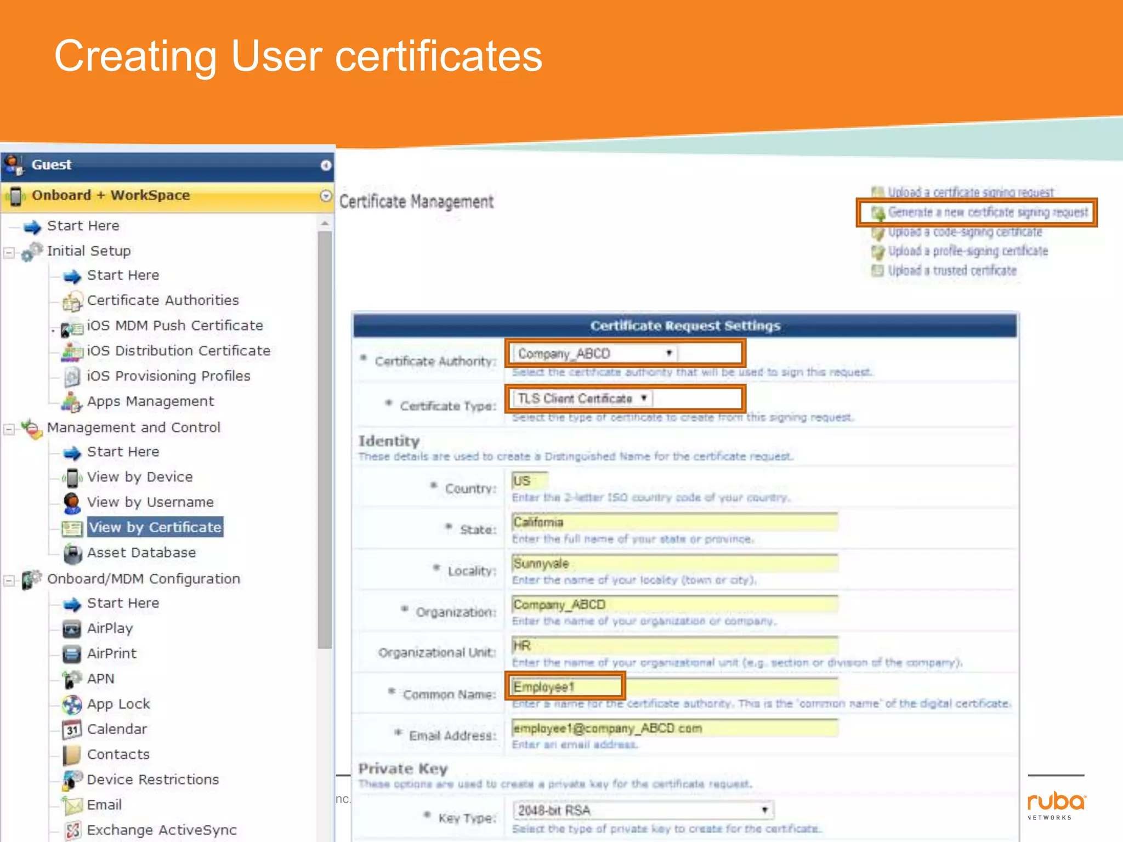Open the Key Type dropdown
Screen dimensions: 1123x842
643,810
